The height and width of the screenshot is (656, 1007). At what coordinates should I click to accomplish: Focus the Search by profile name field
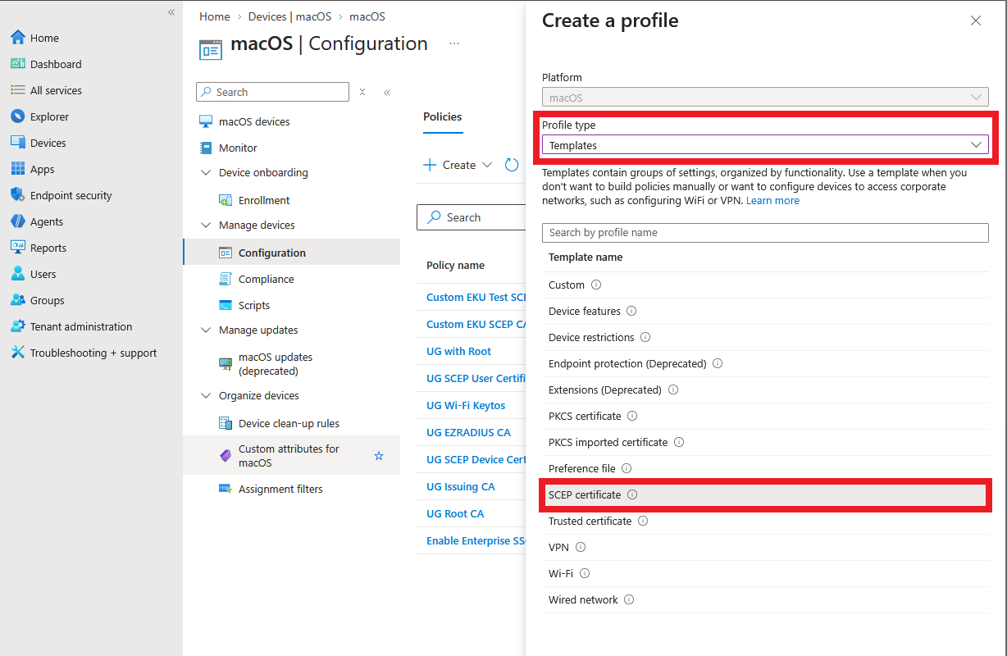765,232
